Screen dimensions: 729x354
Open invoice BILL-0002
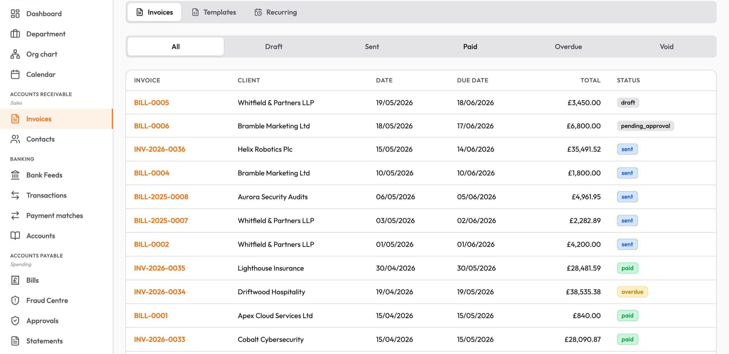[151, 244]
